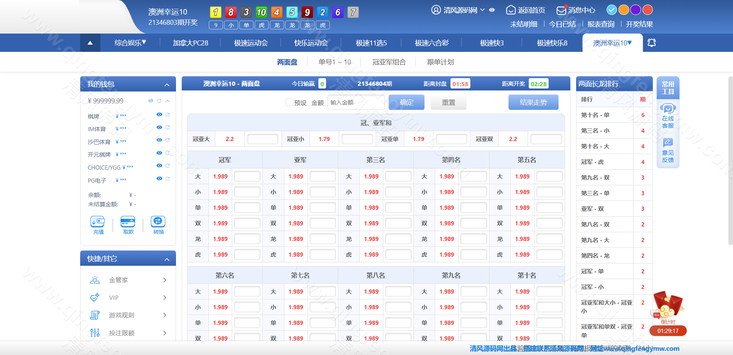Show the 沙巴体育 balance with eye icon
Viewport: 733px width, 355px height.
coord(159,140)
